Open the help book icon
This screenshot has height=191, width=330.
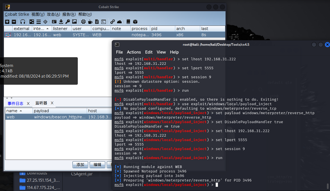tap(128, 22)
